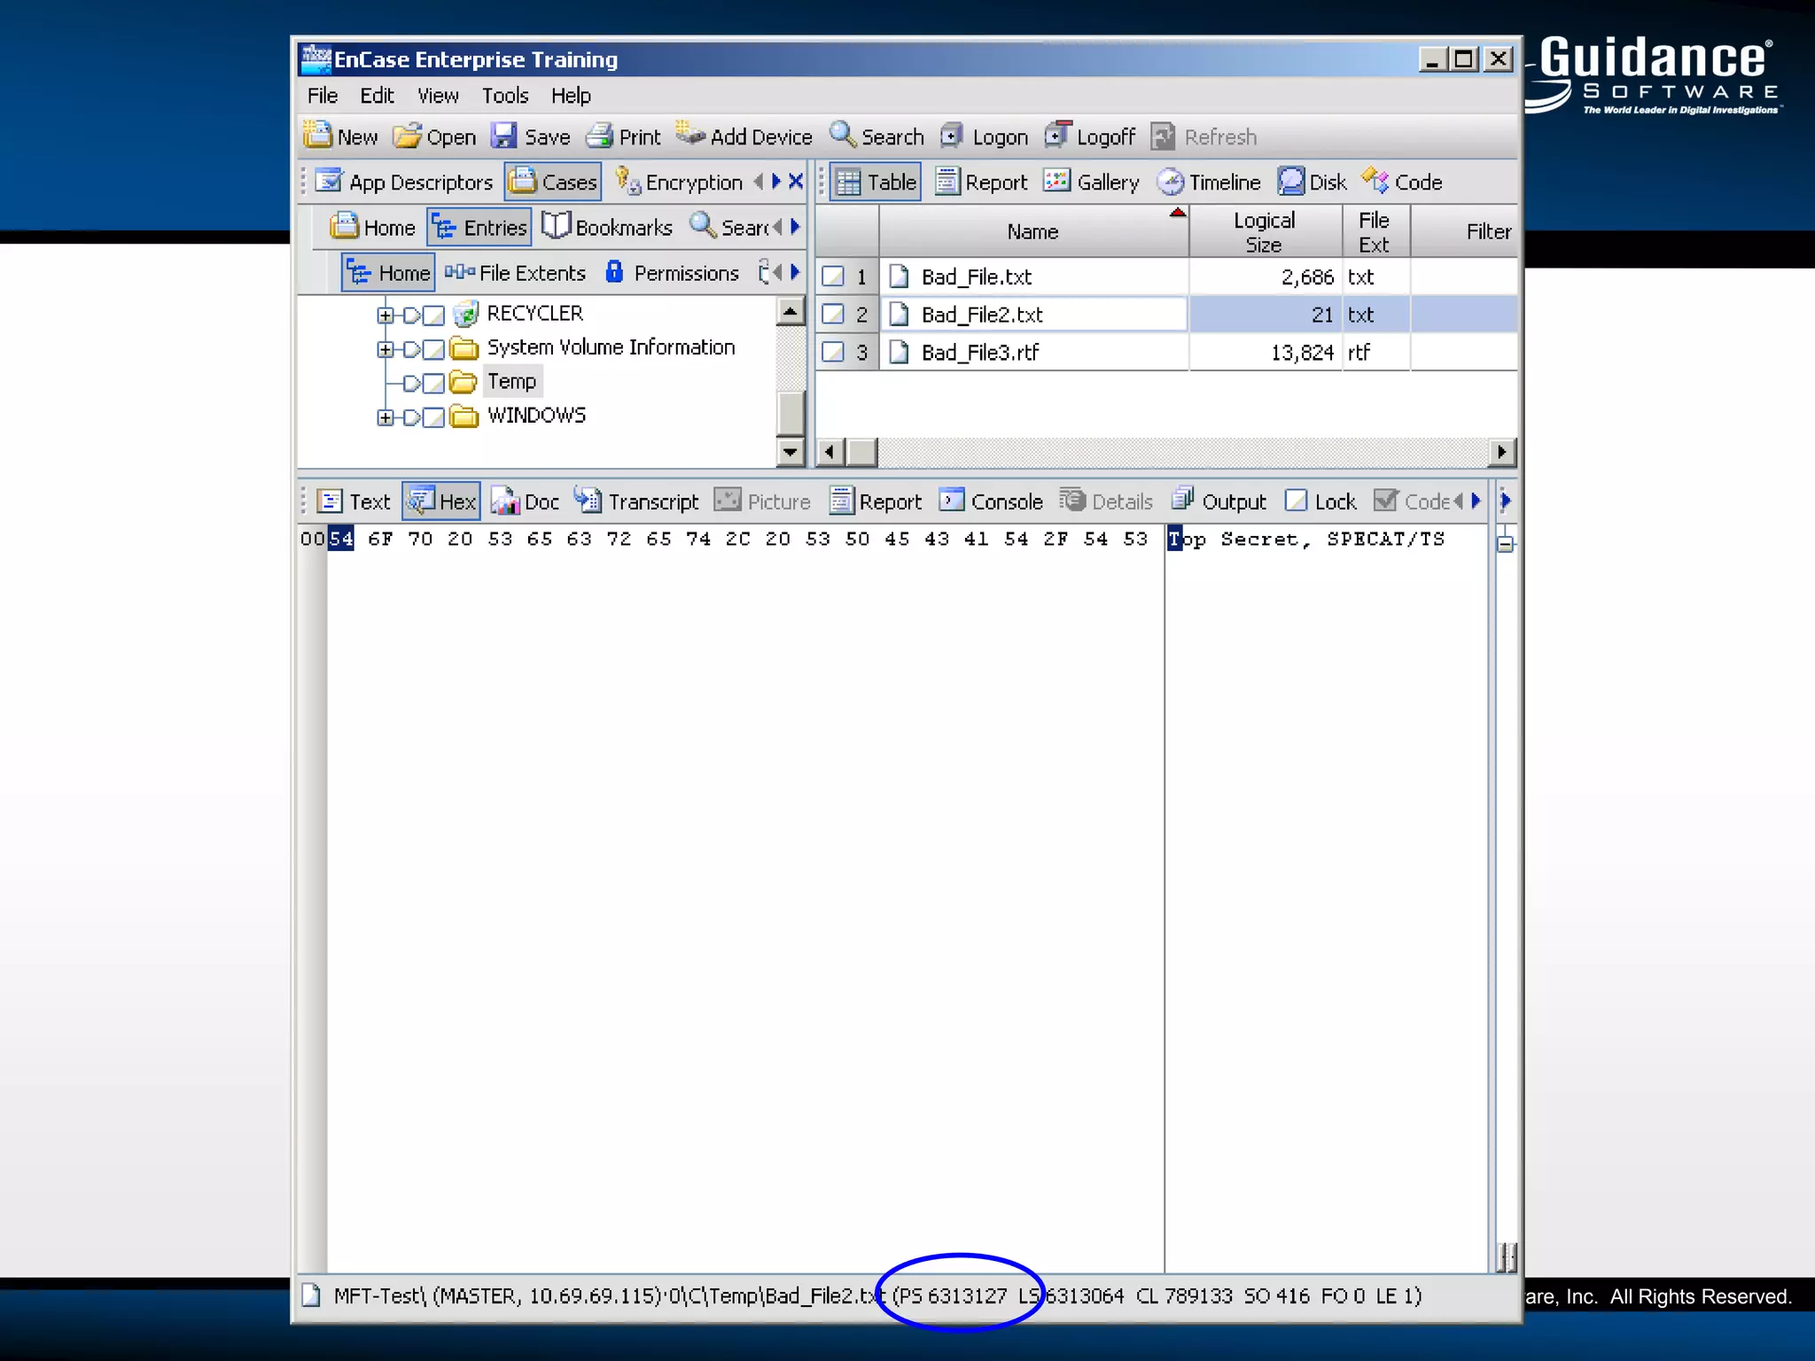Check the checkbox for Bad_File3.rtf row

(833, 353)
